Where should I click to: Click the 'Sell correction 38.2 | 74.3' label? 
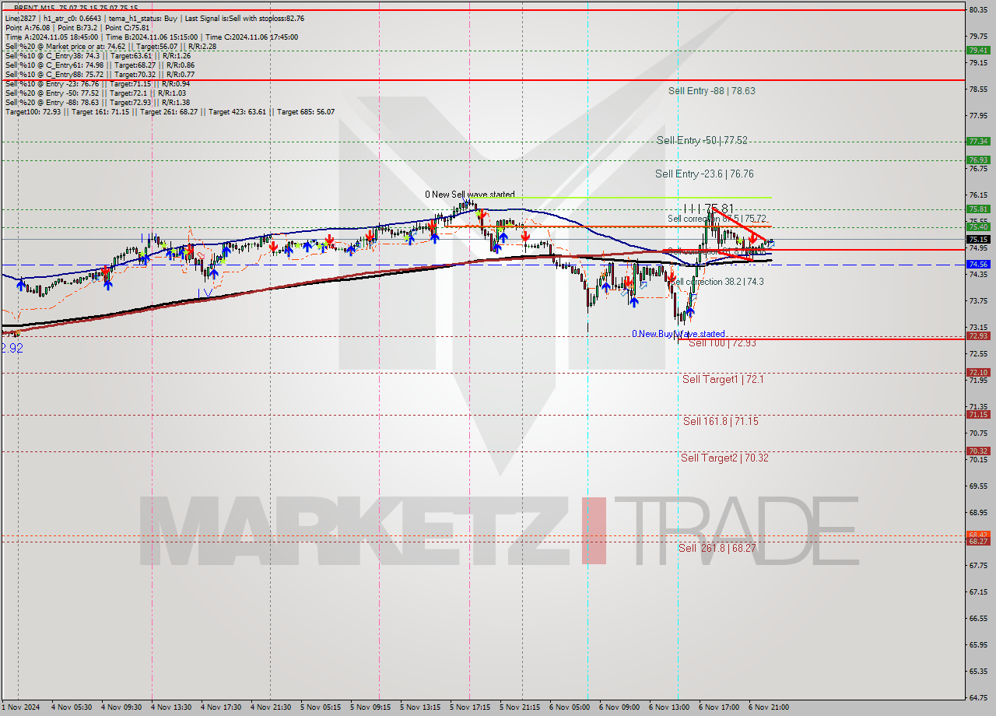coord(716,282)
